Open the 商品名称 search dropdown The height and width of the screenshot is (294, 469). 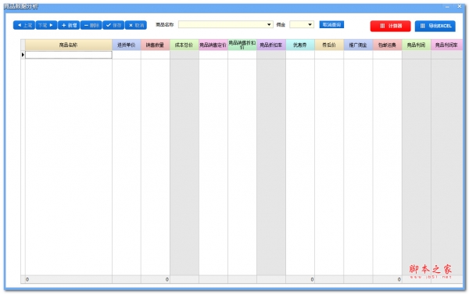click(x=269, y=24)
